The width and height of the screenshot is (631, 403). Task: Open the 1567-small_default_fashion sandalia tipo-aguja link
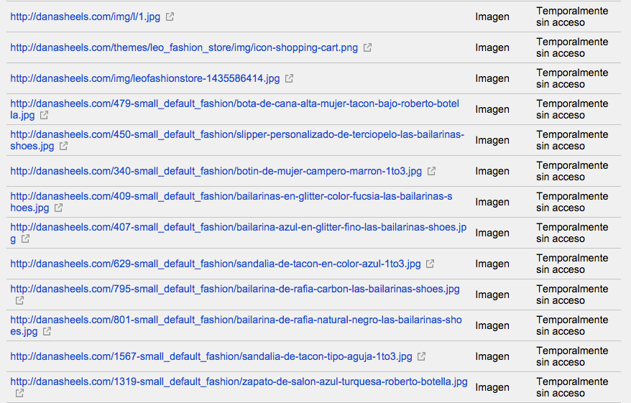[x=211, y=356]
